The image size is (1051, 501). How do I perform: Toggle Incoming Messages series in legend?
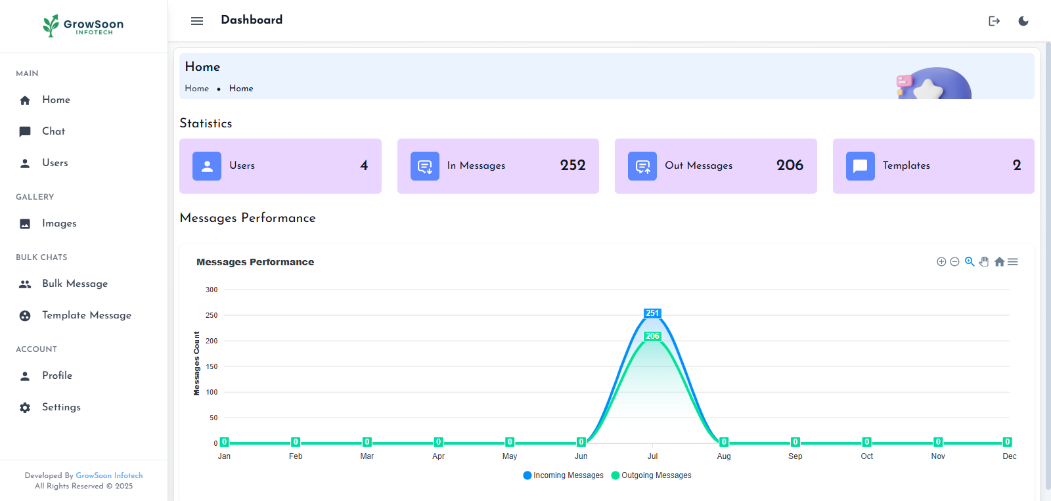click(564, 475)
